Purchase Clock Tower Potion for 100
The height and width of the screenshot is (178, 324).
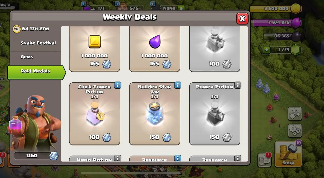coord(95,114)
